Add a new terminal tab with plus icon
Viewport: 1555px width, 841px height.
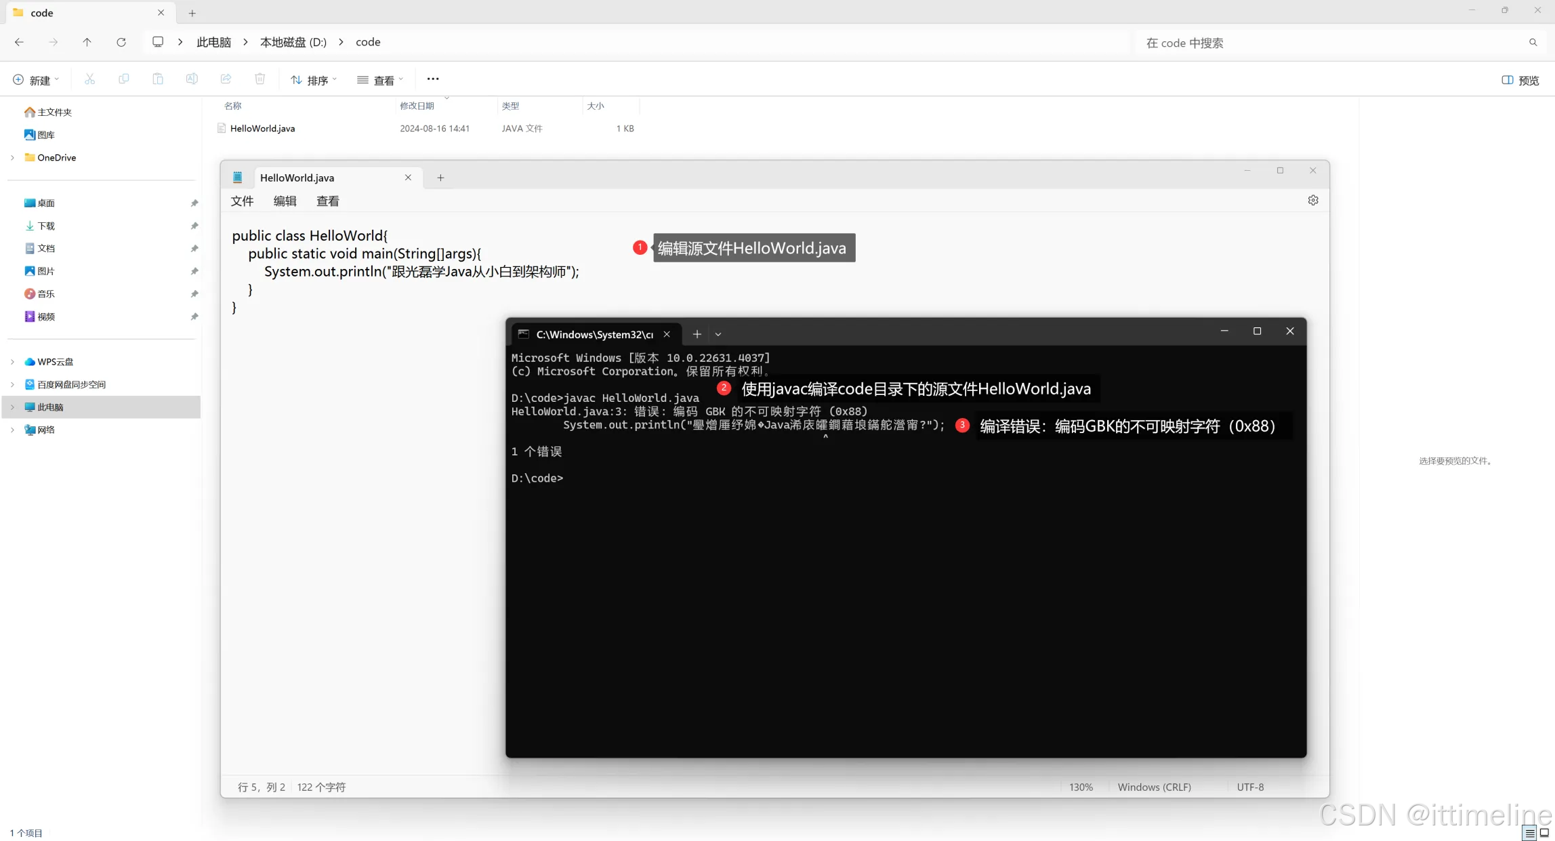pyautogui.click(x=697, y=334)
